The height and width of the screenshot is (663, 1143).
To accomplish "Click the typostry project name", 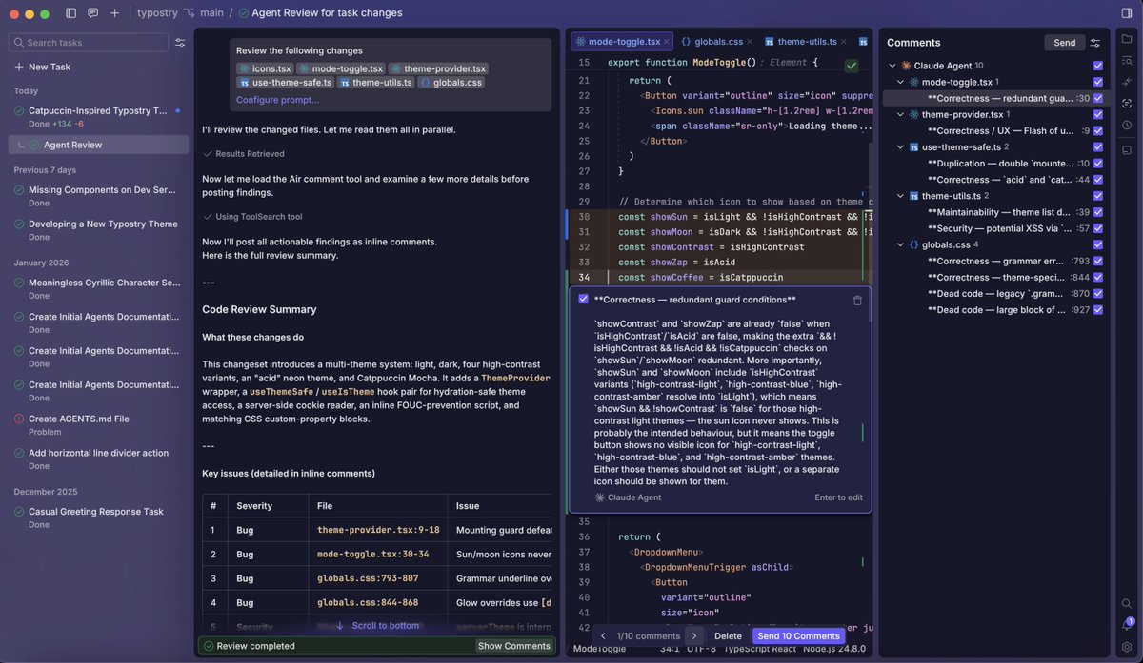I will tap(156, 13).
